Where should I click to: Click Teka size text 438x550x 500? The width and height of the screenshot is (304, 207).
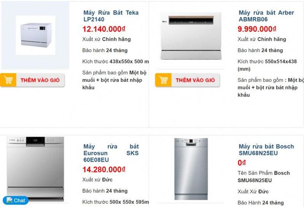click(126, 61)
